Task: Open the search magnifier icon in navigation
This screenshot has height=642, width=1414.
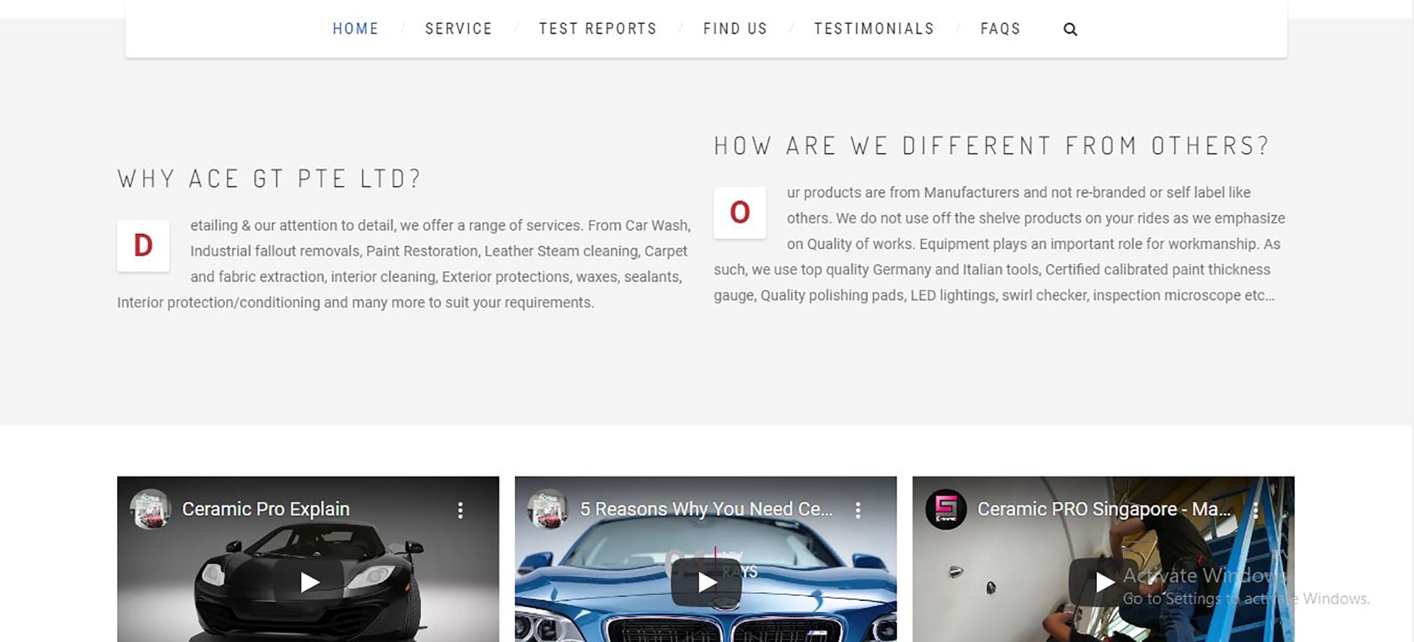Action: pyautogui.click(x=1070, y=29)
